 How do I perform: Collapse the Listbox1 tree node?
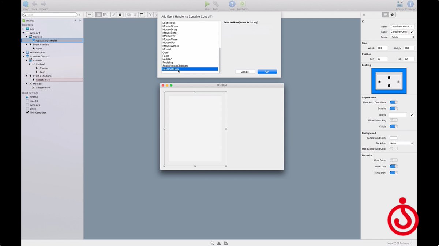tap(30, 64)
